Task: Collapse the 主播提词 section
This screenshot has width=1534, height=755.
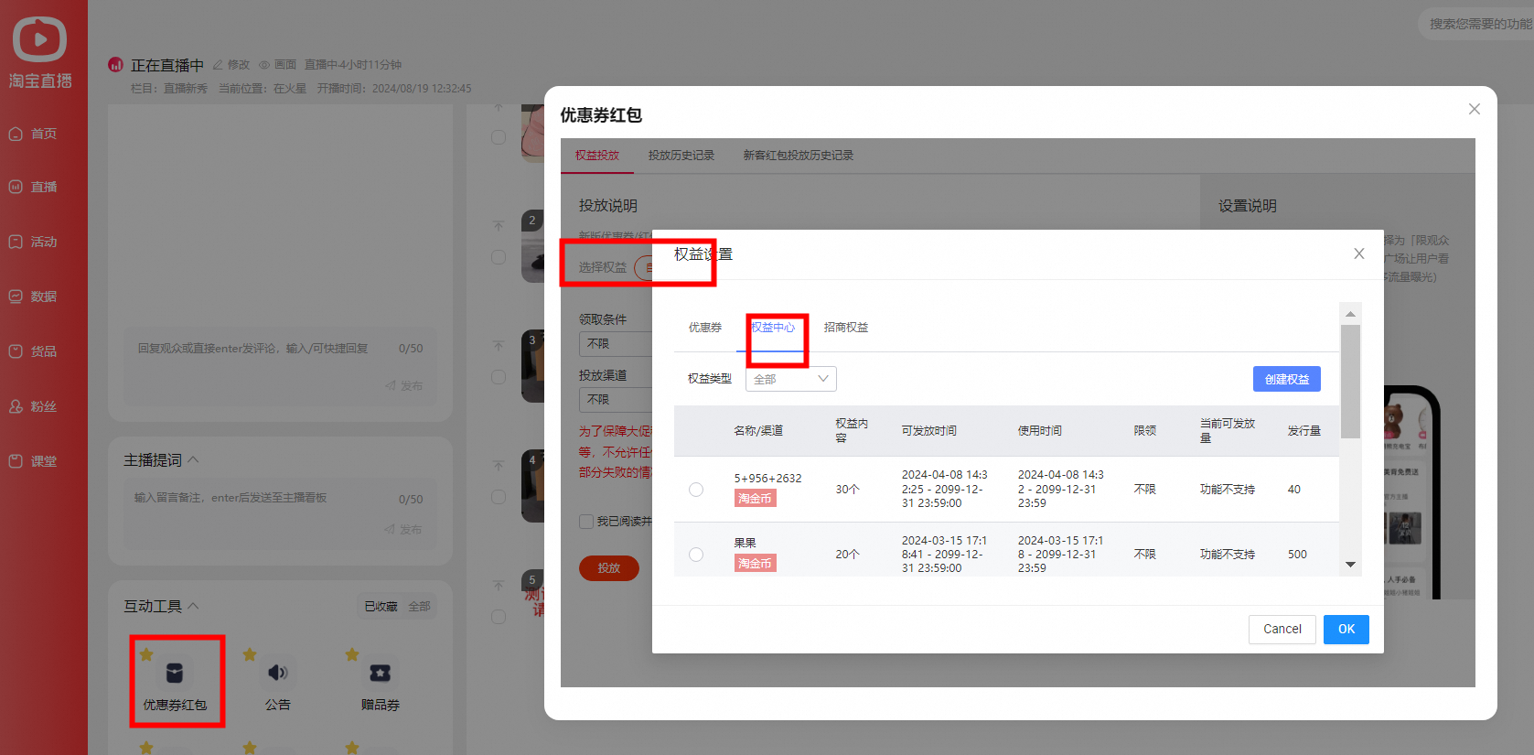Action: pos(193,459)
